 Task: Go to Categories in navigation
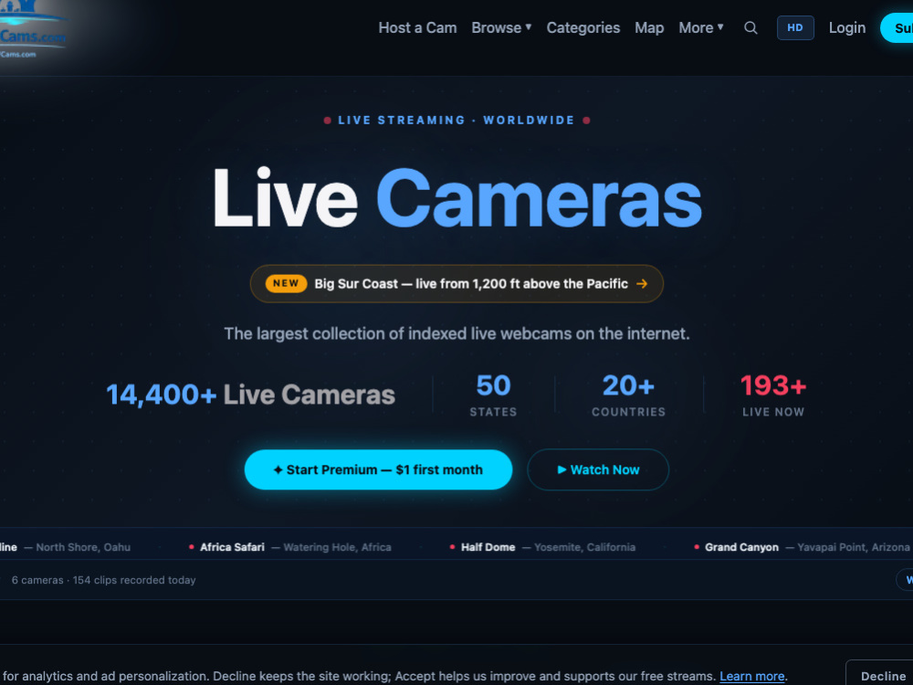click(x=582, y=28)
